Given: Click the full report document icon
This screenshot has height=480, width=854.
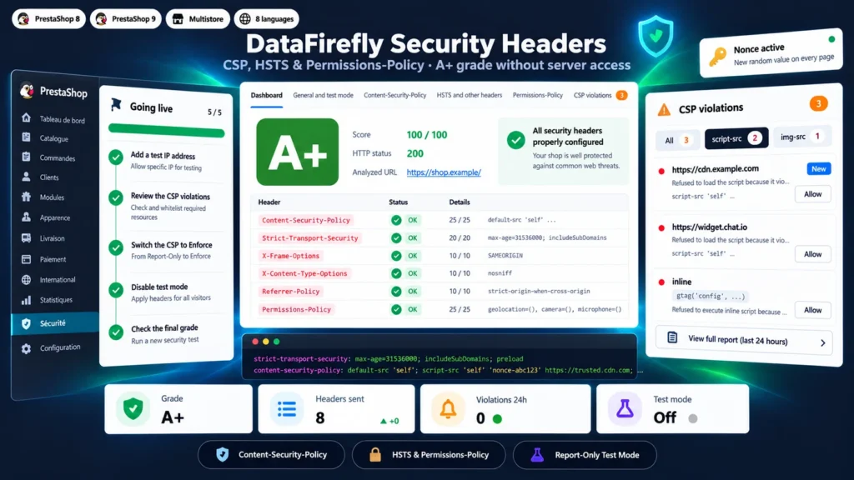Looking at the screenshot, I should click(672, 337).
